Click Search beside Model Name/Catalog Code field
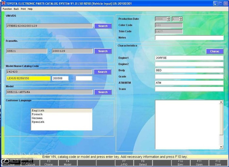The height and width of the screenshot is (167, 229). point(102,72)
